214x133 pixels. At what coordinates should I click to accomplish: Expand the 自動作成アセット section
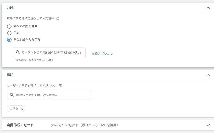click(x=208, y=125)
